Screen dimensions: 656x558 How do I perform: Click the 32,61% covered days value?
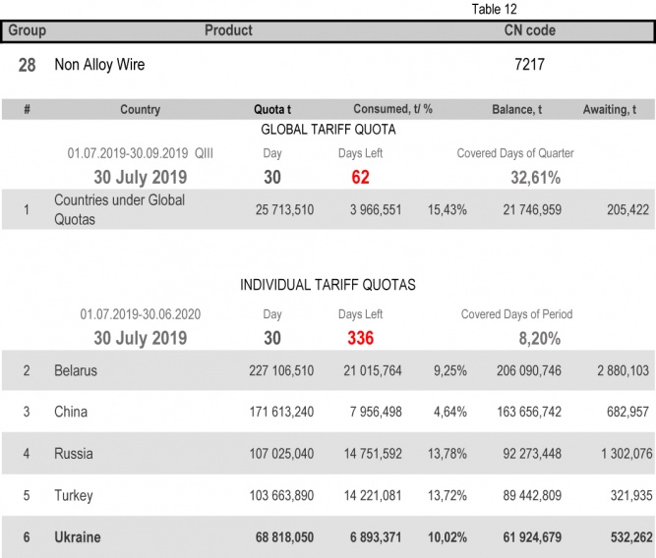pyautogui.click(x=535, y=178)
